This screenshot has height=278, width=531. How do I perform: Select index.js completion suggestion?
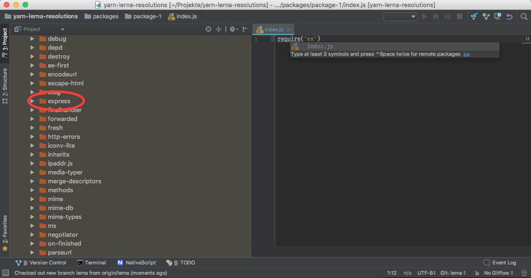click(x=394, y=46)
